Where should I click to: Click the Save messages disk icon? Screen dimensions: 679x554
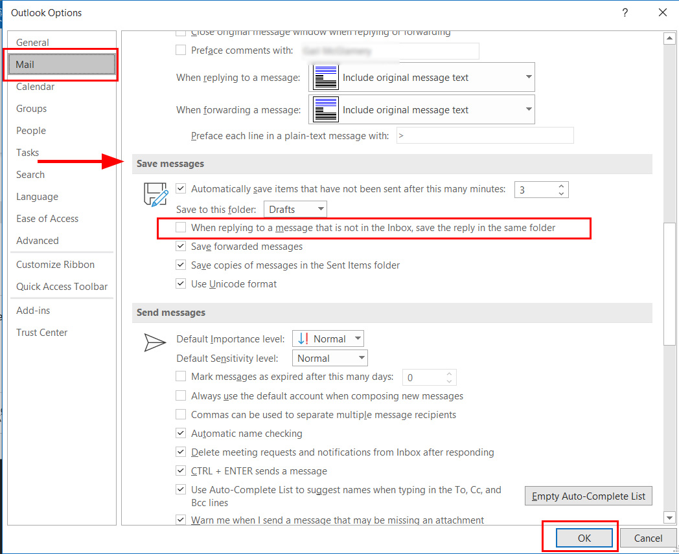tap(155, 194)
